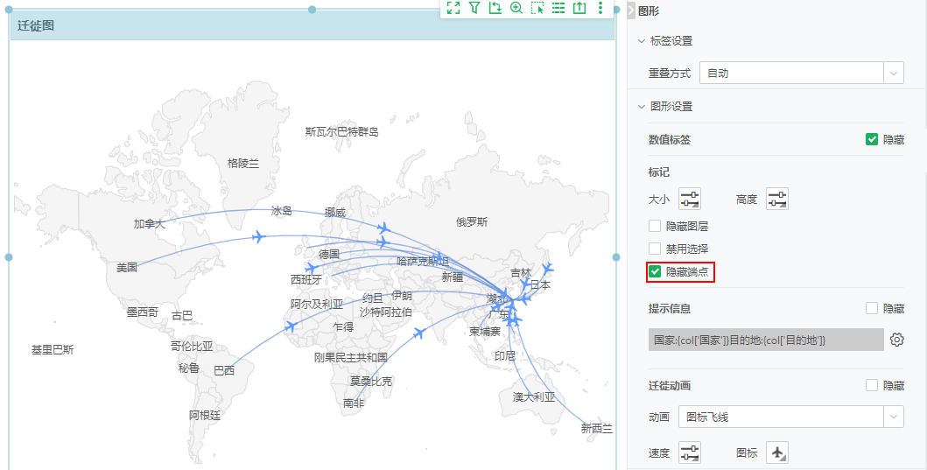
Task: Activate the marquee selection tool icon
Action: [537, 8]
